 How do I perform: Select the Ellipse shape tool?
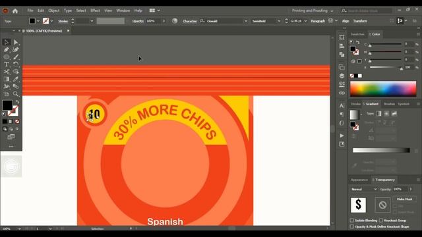coord(7,57)
